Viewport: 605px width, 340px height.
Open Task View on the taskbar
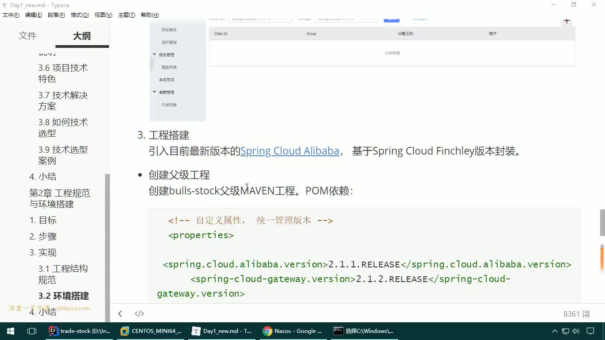coord(32,331)
